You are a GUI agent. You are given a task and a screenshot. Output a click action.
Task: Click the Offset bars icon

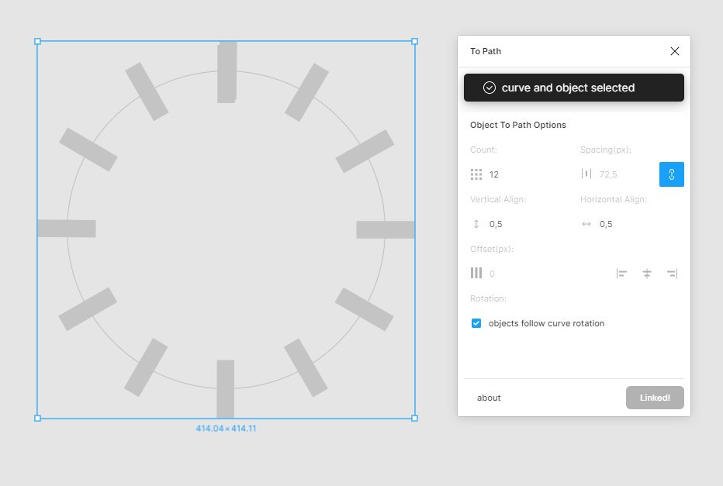click(476, 273)
